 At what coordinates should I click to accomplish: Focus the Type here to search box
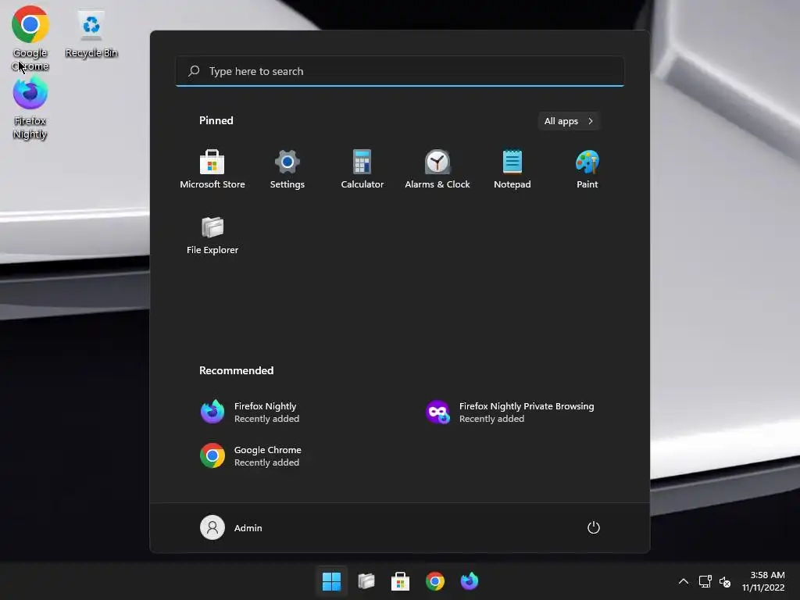400,71
